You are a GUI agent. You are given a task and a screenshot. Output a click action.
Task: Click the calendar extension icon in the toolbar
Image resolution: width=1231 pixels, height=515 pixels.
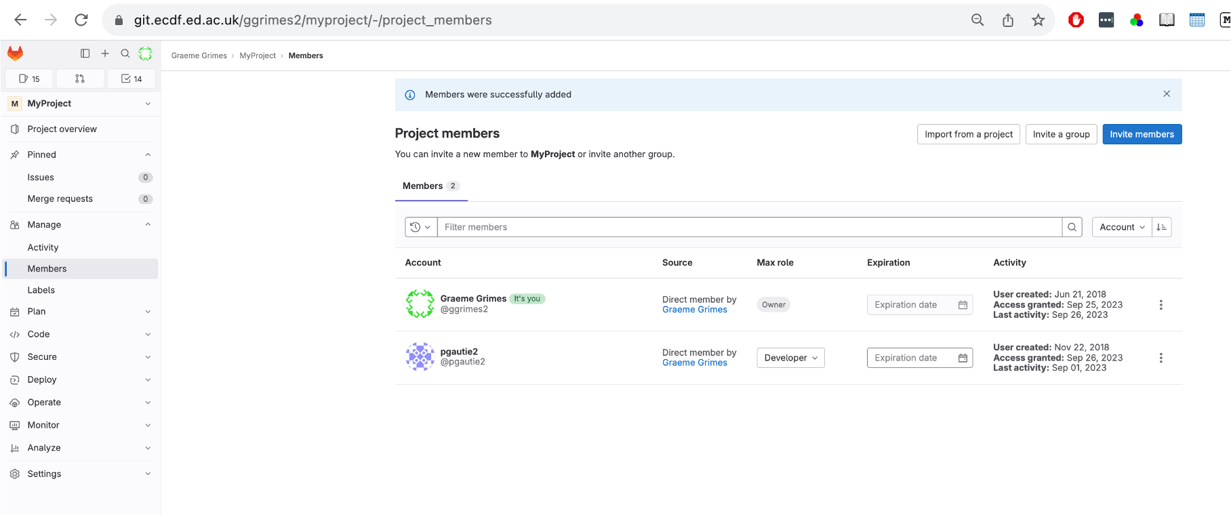[x=1197, y=20]
